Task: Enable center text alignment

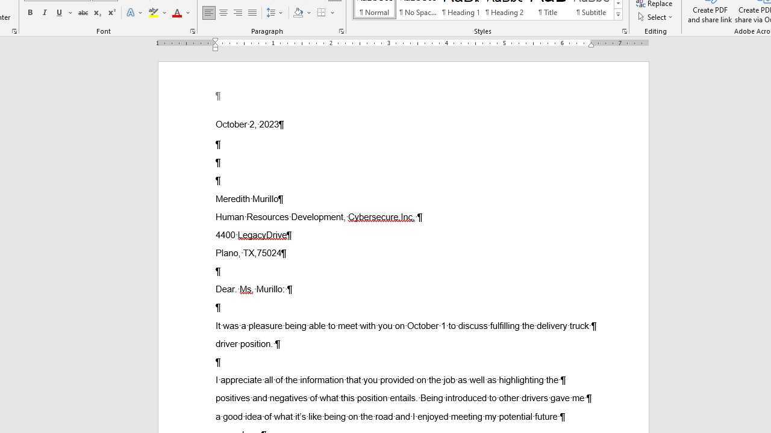Action: (x=223, y=12)
